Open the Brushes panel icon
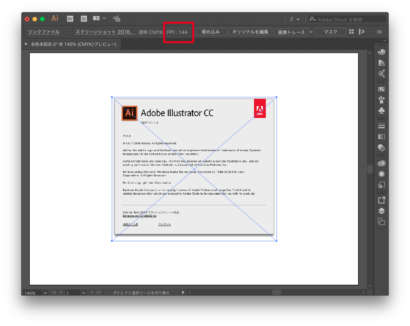The image size is (410, 326). [x=381, y=100]
